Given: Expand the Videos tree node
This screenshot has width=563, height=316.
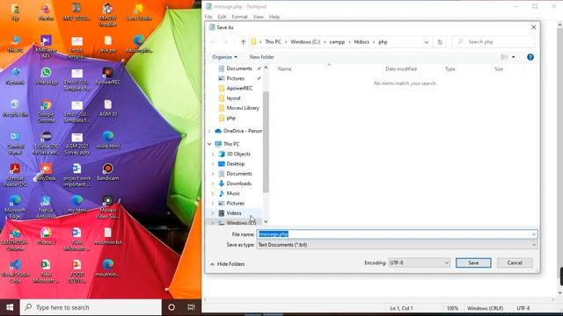Looking at the screenshot, I should click(x=213, y=213).
